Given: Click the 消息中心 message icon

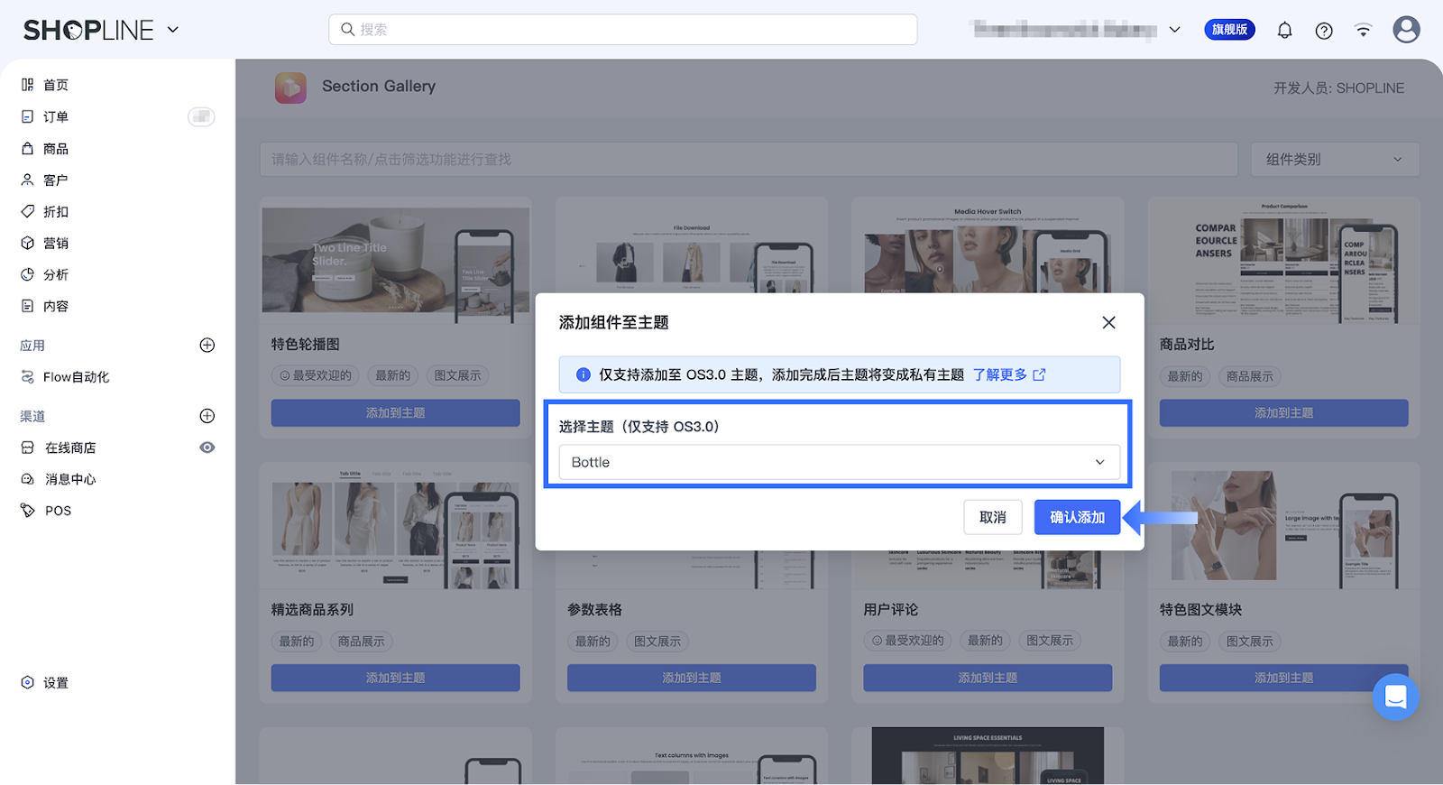Looking at the screenshot, I should tap(28, 479).
